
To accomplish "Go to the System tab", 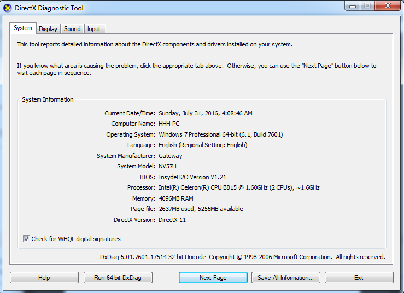I will (23, 28).
